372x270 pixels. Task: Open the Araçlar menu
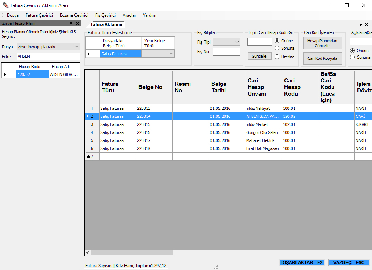pyautogui.click(x=129, y=15)
